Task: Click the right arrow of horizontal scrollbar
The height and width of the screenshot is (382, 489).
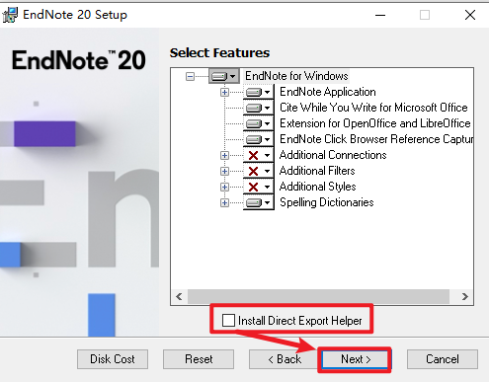Action: [x=465, y=297]
